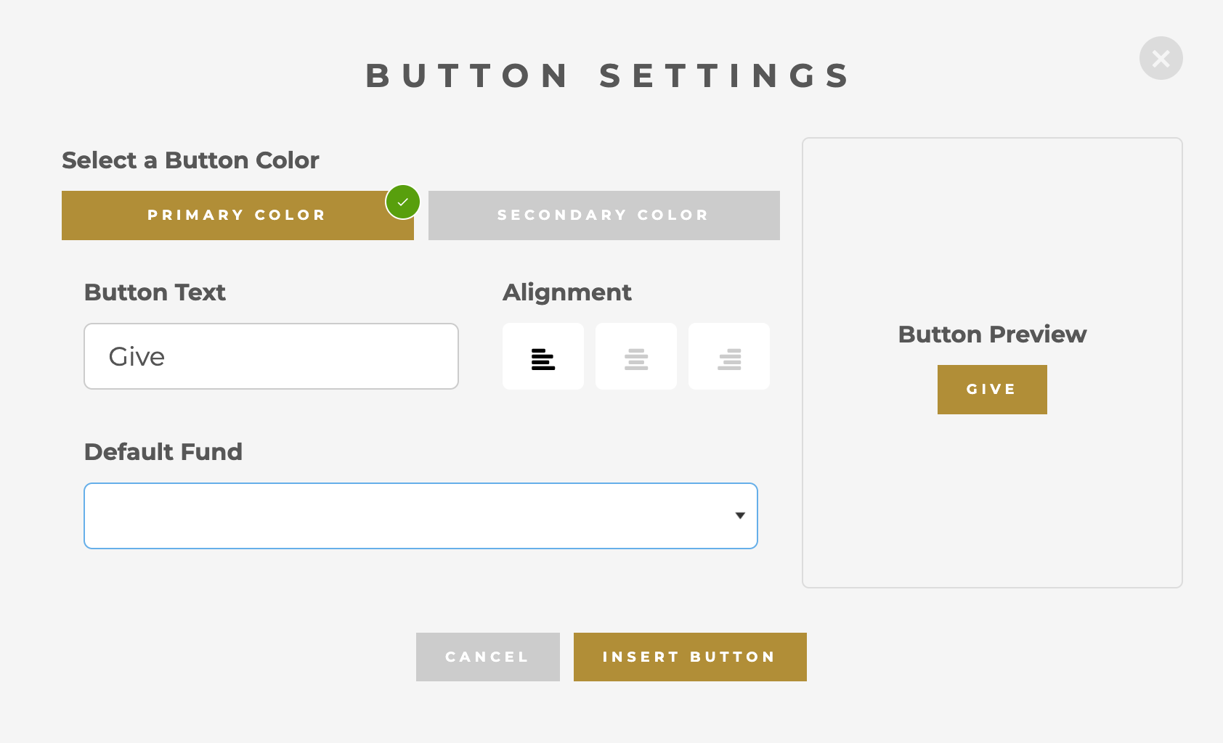Click the GIVE preview button
Viewport: 1223px width, 743px height.
992,390
